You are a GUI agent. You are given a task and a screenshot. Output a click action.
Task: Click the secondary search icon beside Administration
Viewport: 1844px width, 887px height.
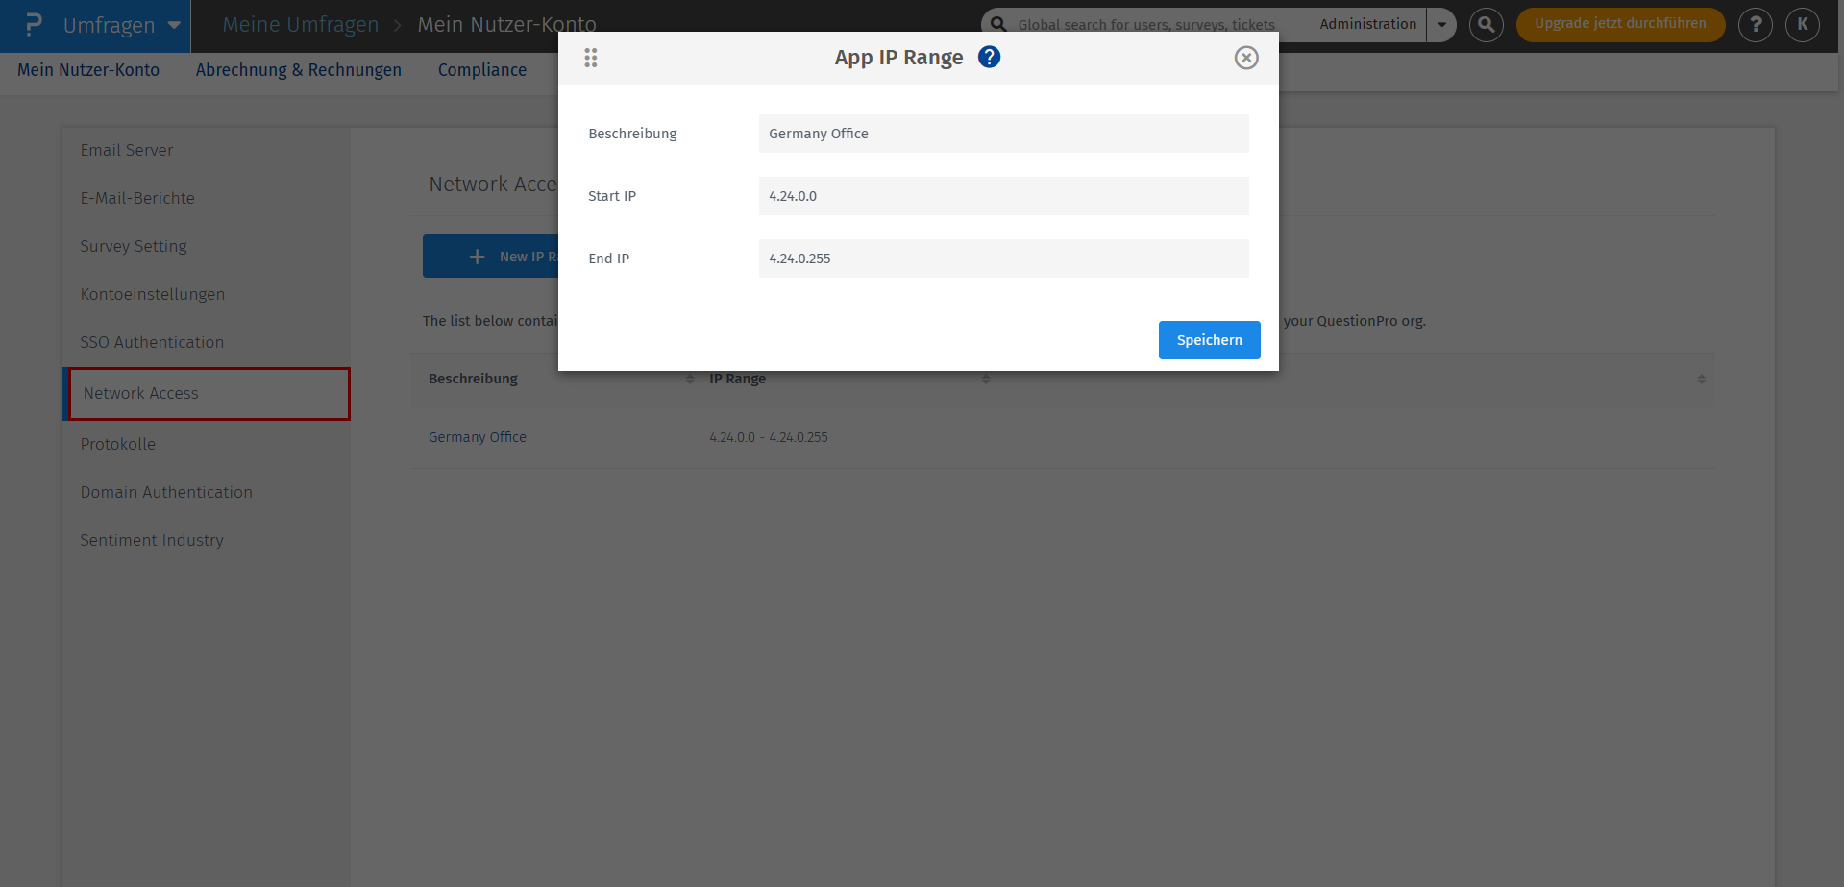tap(1486, 25)
